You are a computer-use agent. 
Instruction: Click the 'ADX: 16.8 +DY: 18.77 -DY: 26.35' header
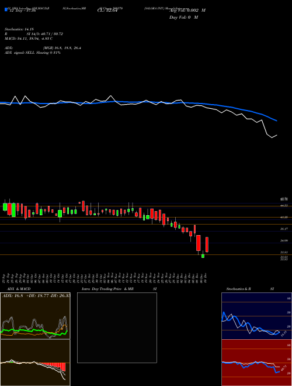(36, 295)
